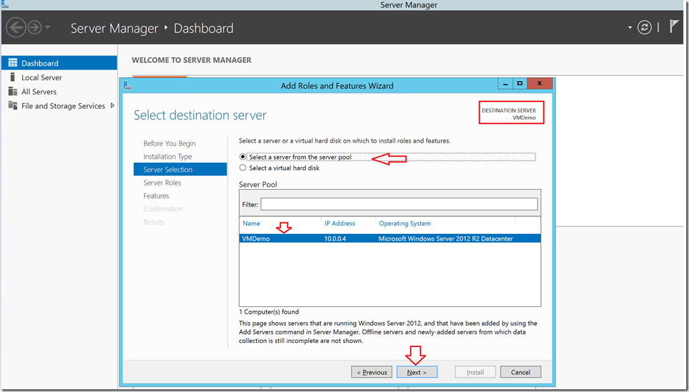Click the 'Dashboard' breadcrumb title
689x392 pixels.
point(204,28)
